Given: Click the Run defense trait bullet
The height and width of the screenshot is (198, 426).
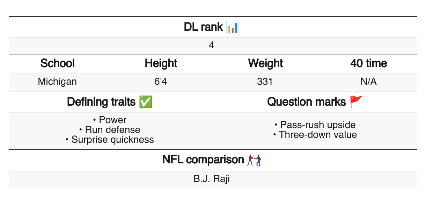Looking at the screenshot, I should click(x=110, y=130).
